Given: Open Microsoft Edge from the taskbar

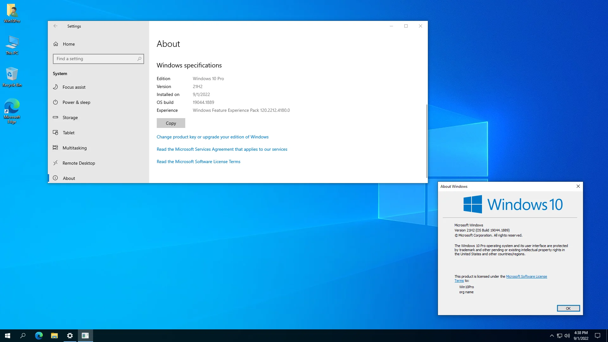Looking at the screenshot, I should tap(39, 336).
